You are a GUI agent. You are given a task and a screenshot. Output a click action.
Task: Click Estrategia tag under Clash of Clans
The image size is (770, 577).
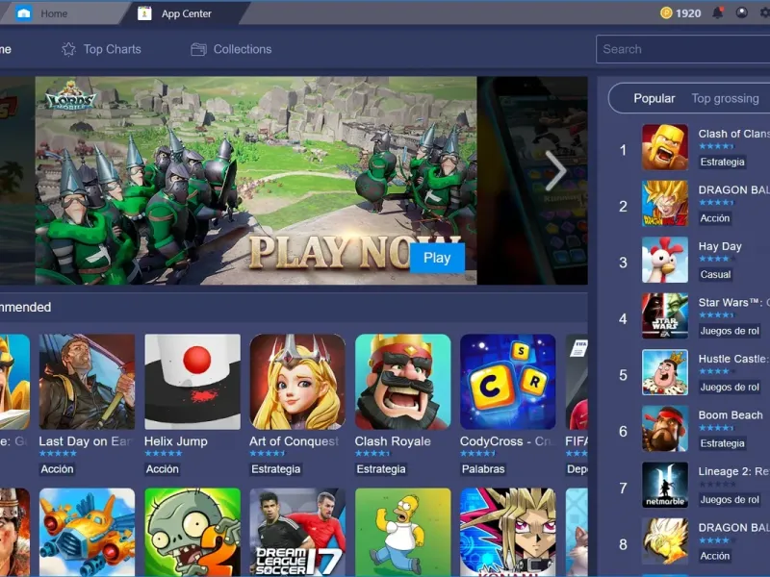[x=723, y=162]
